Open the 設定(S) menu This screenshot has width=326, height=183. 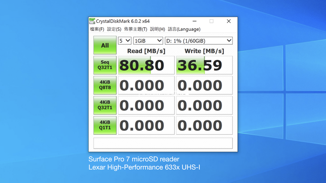click(x=114, y=29)
